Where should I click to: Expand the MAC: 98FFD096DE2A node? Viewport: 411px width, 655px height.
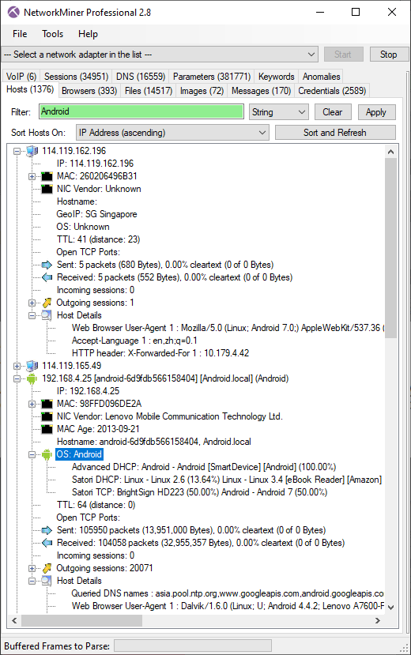32,404
